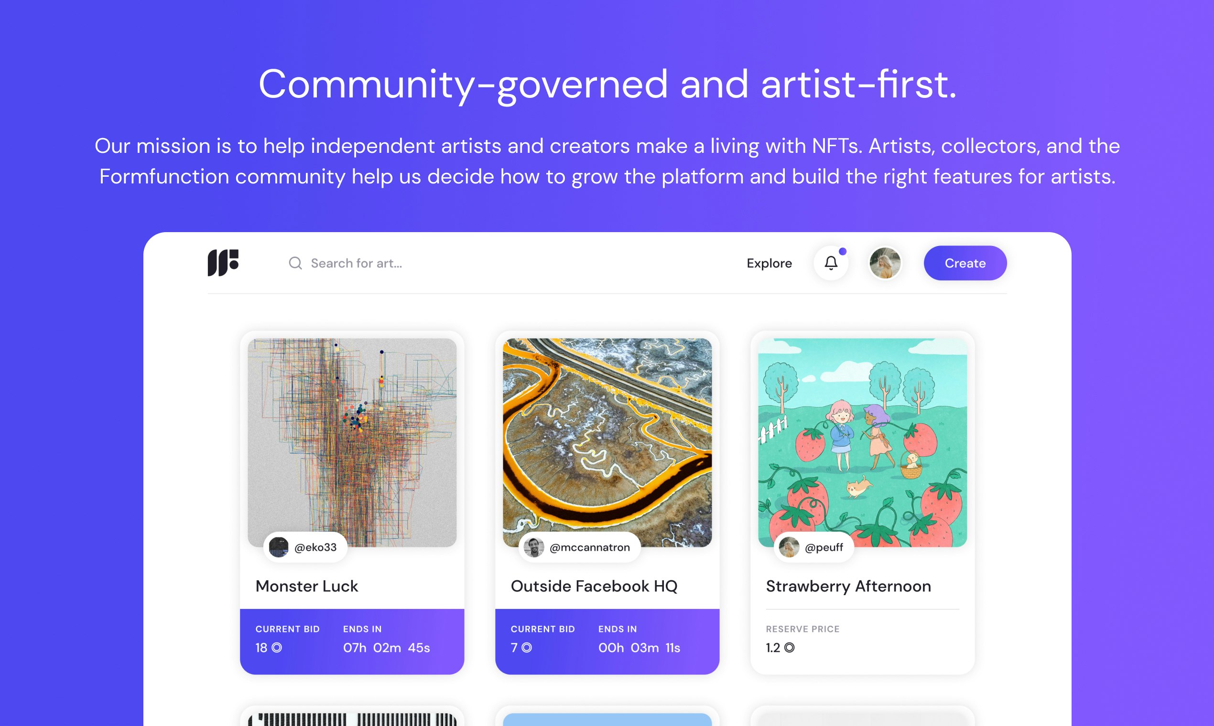Screen dimensions: 1214x726
Task: Click the search magnifier icon
Action: [x=295, y=263]
